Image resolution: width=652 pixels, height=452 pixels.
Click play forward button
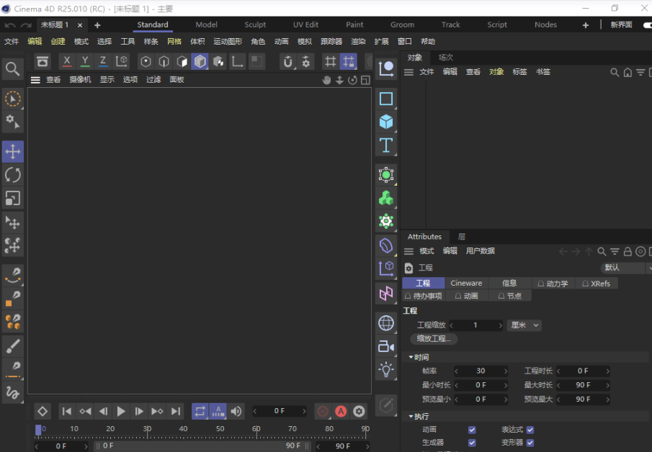(x=121, y=411)
